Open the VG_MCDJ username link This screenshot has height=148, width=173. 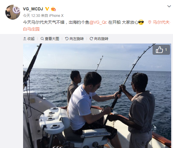(33, 9)
